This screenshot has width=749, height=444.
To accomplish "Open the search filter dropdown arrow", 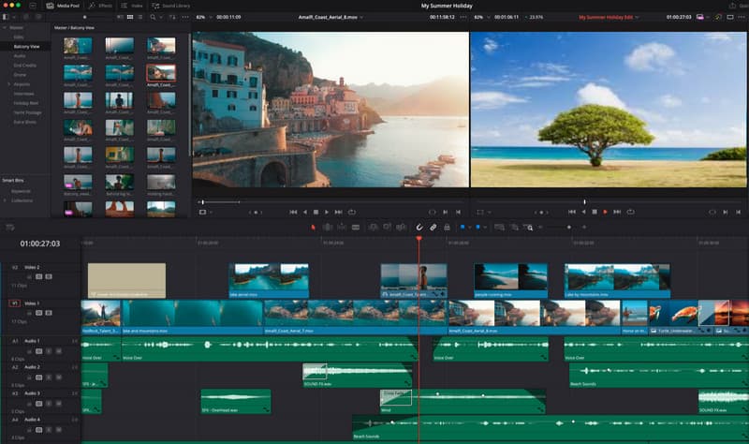I will click(160, 17).
